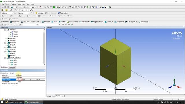Click the SectorCut tool
Screen dimensions: 185x104
[x=109, y=22]
